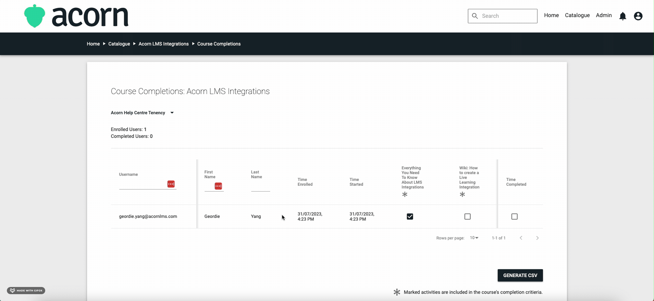Check the Wiki Live Learning Integration checkbox

click(467, 217)
